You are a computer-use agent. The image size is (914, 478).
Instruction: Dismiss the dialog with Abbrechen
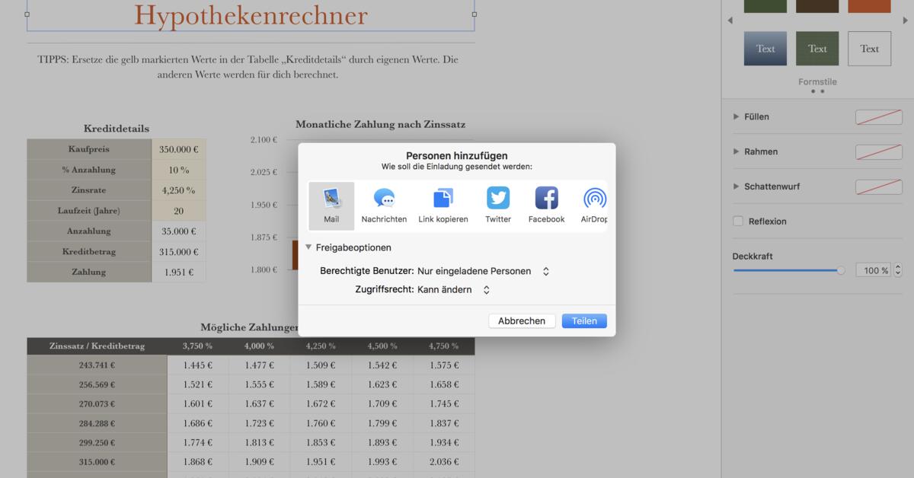point(521,320)
